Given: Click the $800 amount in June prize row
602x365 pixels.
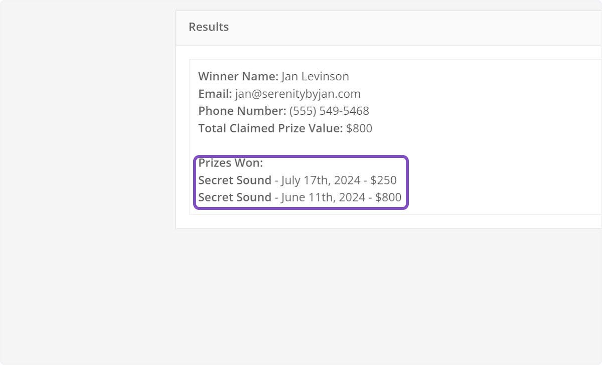Looking at the screenshot, I should click(x=388, y=198).
